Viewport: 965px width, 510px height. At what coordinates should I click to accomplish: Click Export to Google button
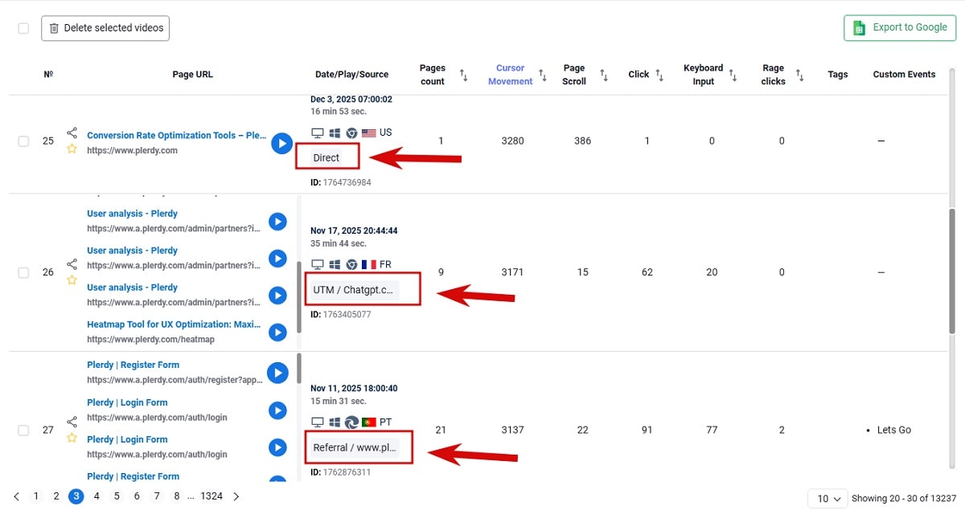[899, 27]
